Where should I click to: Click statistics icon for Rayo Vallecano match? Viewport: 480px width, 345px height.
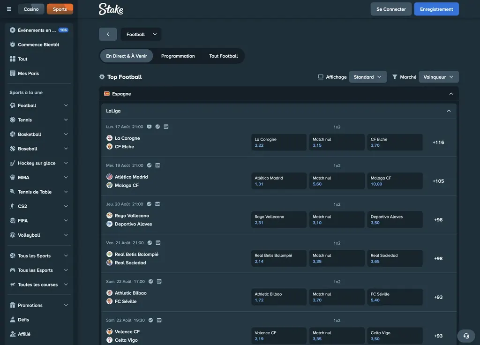149,204
